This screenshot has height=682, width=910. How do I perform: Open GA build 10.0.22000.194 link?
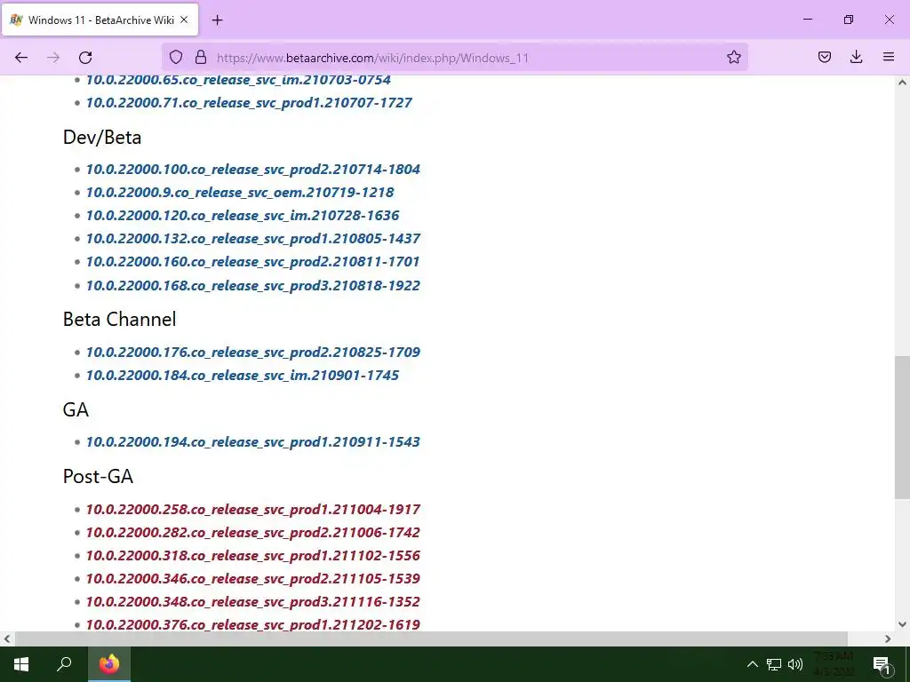pyautogui.click(x=253, y=442)
